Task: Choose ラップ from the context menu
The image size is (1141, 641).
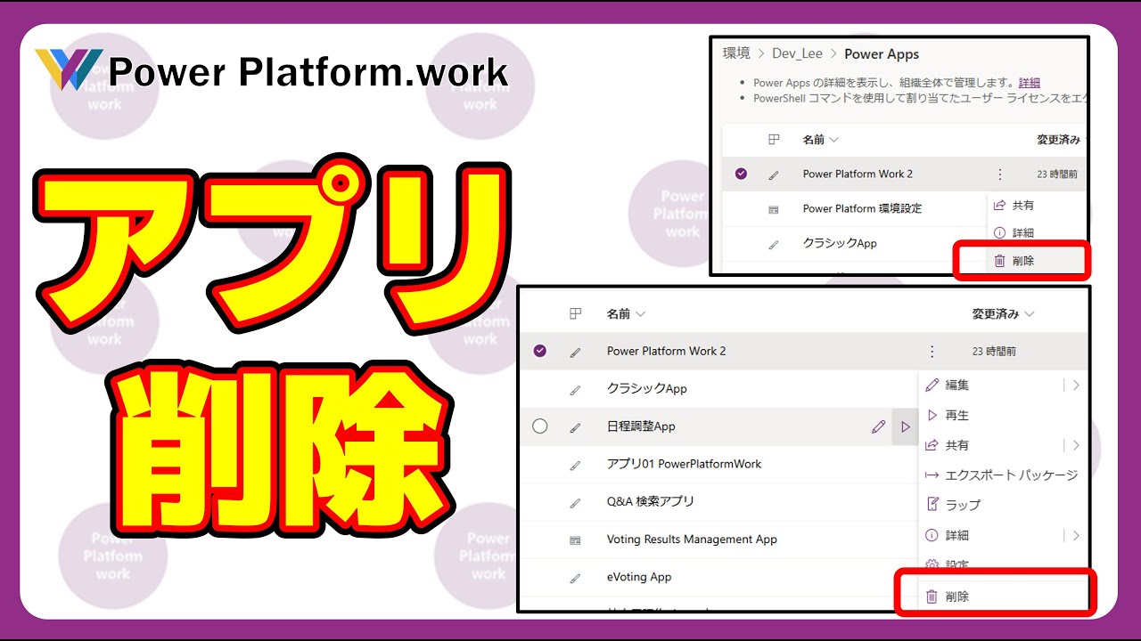Action: [963, 505]
